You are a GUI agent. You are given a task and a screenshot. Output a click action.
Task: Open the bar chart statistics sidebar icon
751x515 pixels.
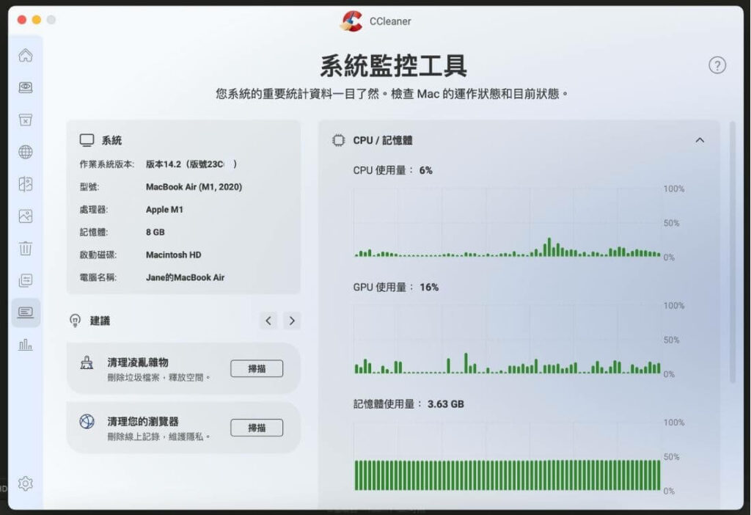pyautogui.click(x=26, y=345)
